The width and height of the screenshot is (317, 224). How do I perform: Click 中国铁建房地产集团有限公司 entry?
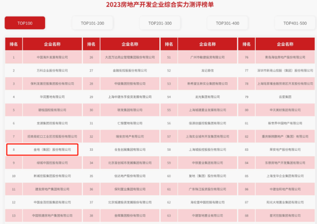(x=52, y=215)
